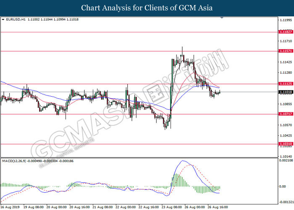Click the EURUSD,H1 chart title text

tap(16, 19)
